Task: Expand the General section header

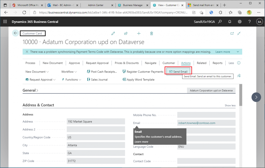Action: pos(31,90)
